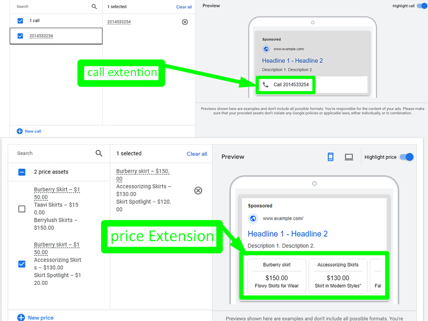Uncheck the 2014533254 call checkbox
Viewport: 428px width, 321px height.
pos(20,36)
